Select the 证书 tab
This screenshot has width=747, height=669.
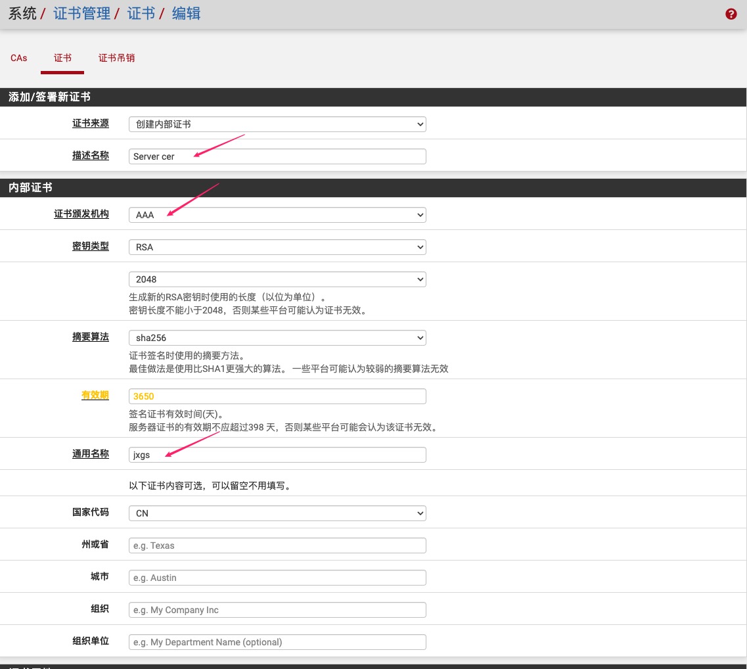(x=62, y=58)
